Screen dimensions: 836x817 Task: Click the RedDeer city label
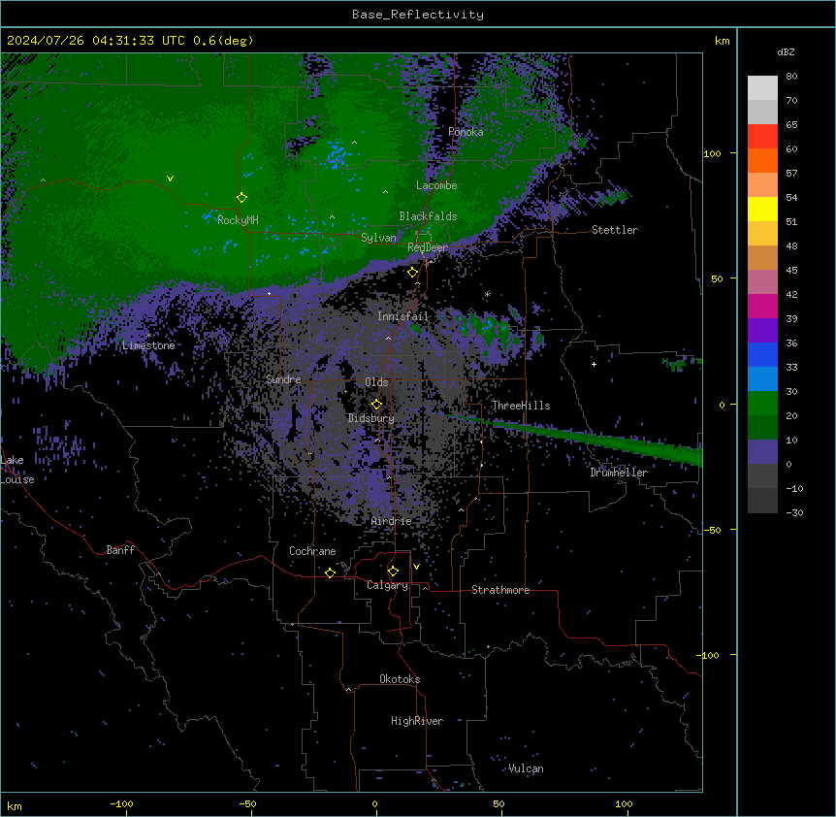[428, 247]
